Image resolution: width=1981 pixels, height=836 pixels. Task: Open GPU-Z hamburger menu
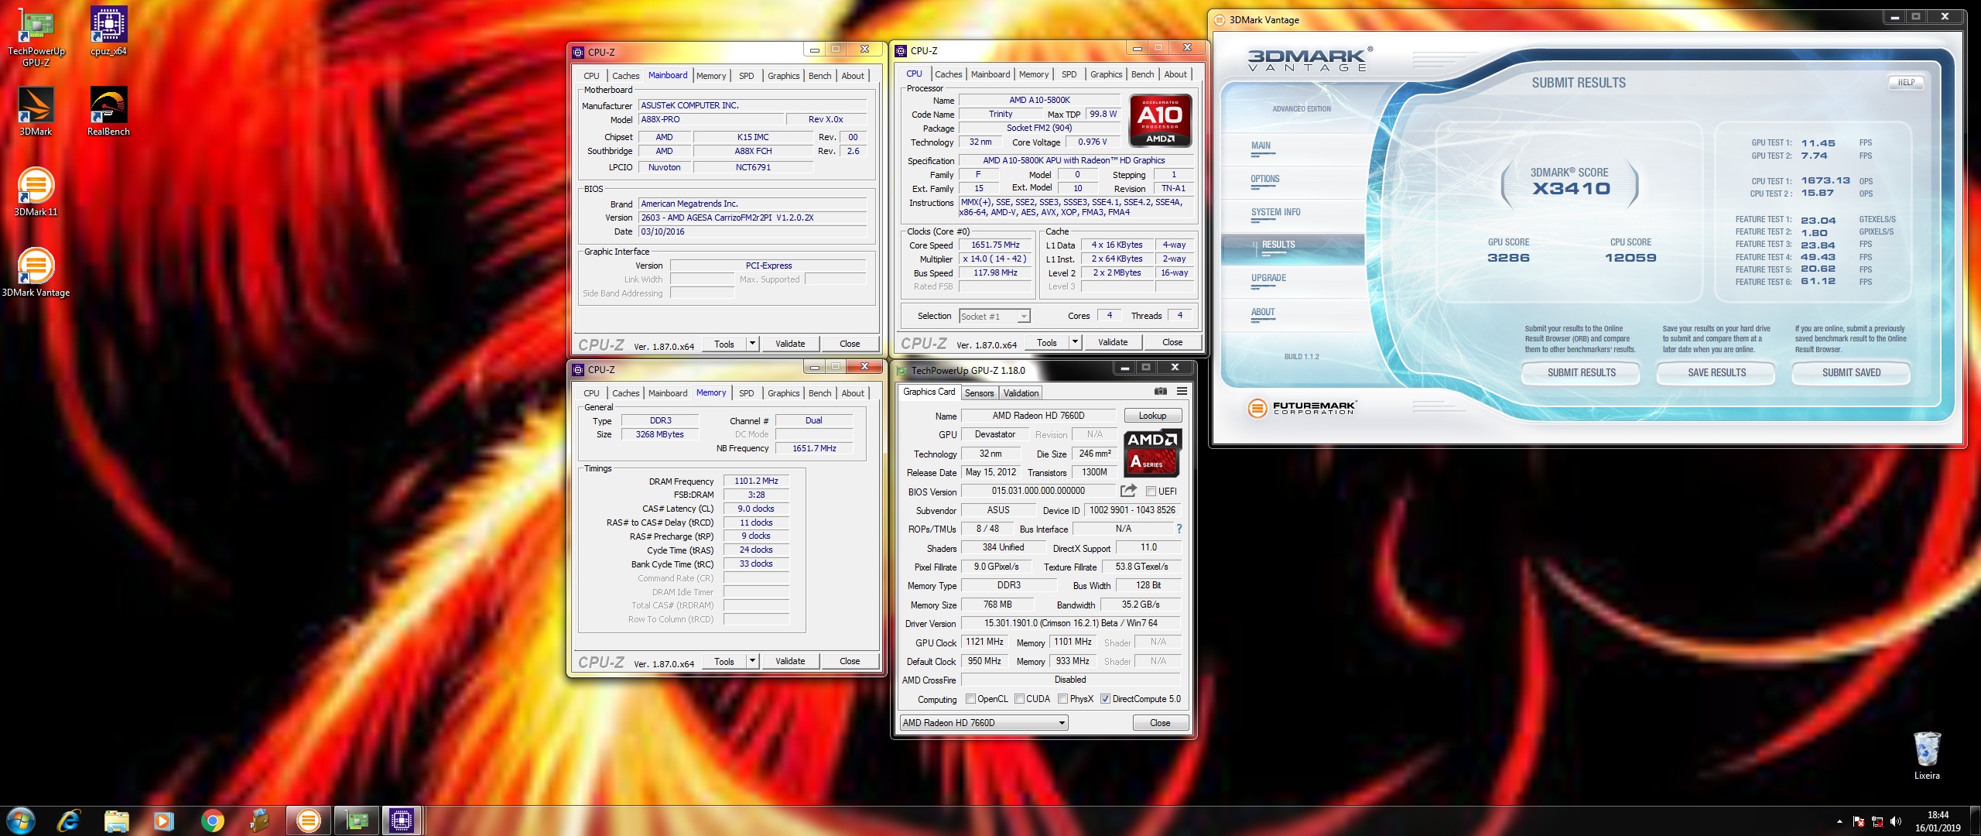(x=1182, y=392)
